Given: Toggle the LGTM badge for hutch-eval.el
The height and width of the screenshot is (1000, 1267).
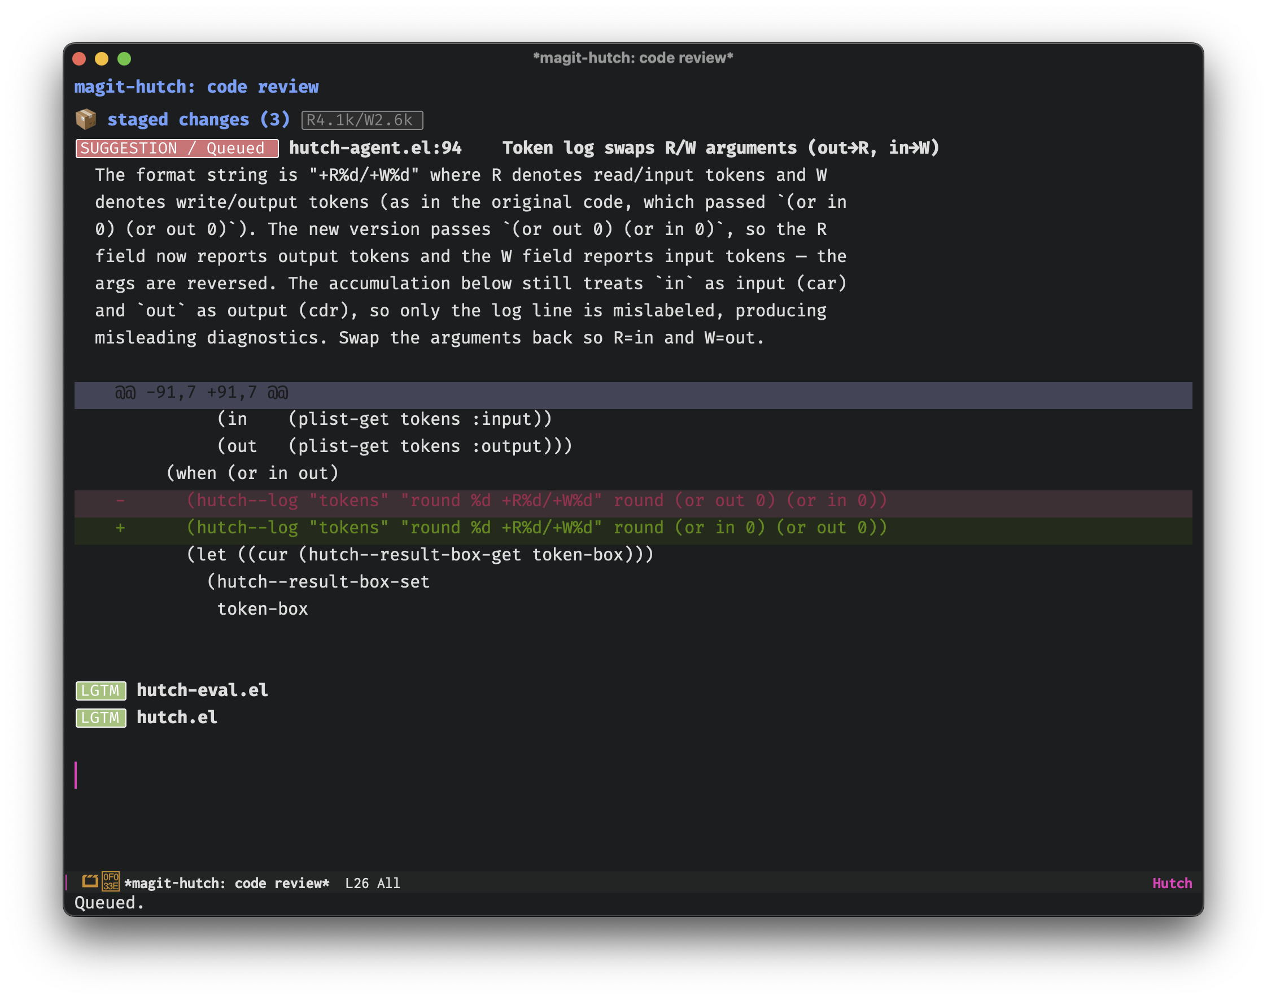Looking at the screenshot, I should [101, 691].
